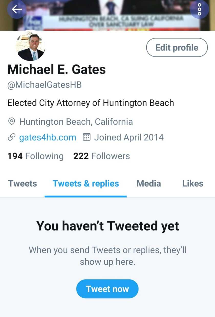The height and width of the screenshot is (317, 215).
Task: Tap the Joined April 2014 text
Action: [x=129, y=137]
